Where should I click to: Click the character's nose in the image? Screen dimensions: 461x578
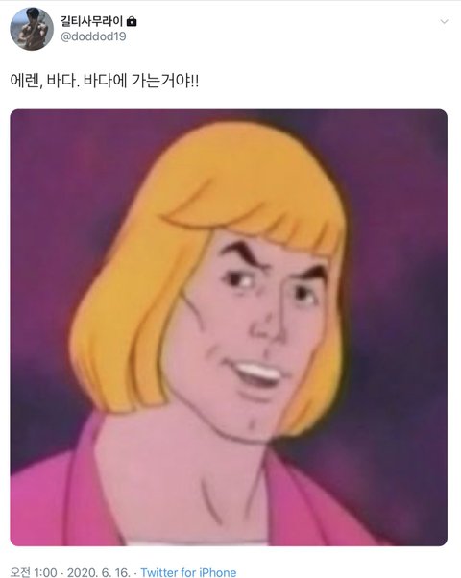tap(269, 326)
